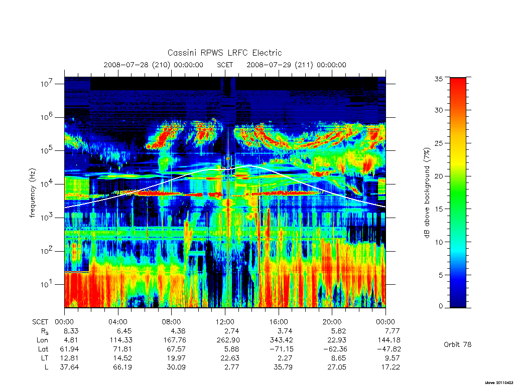
Task: Click the 'Uiowa 20110423' stamp
Action: (498, 382)
